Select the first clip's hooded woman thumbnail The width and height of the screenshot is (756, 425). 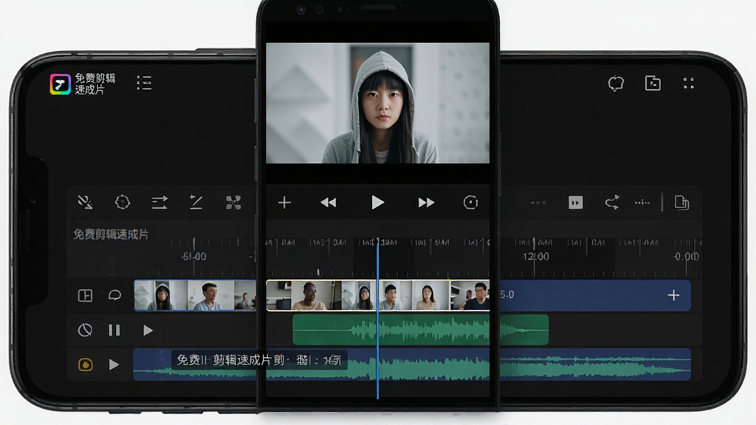click(160, 295)
